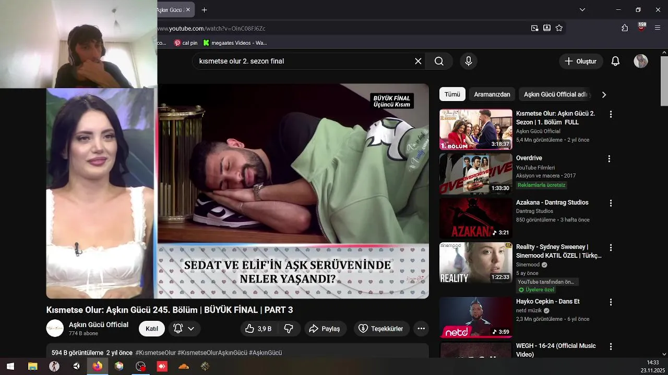Open the Azakana Dantrag Studios thumbnail
This screenshot has height=375, width=668.
click(x=476, y=218)
